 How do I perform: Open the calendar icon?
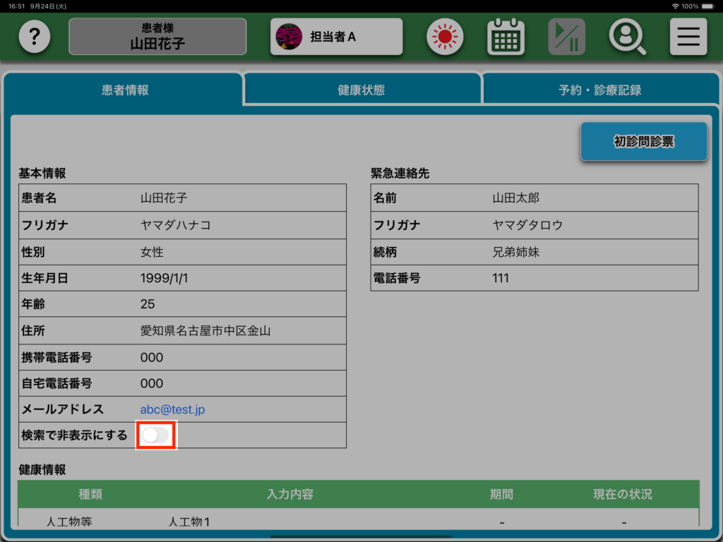tap(506, 37)
